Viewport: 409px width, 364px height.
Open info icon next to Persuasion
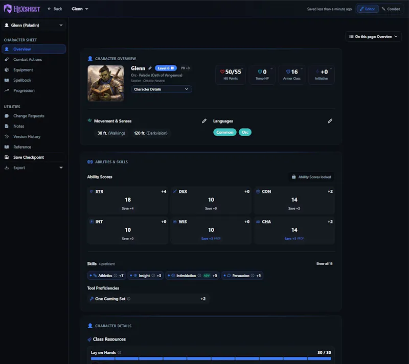[253, 276]
